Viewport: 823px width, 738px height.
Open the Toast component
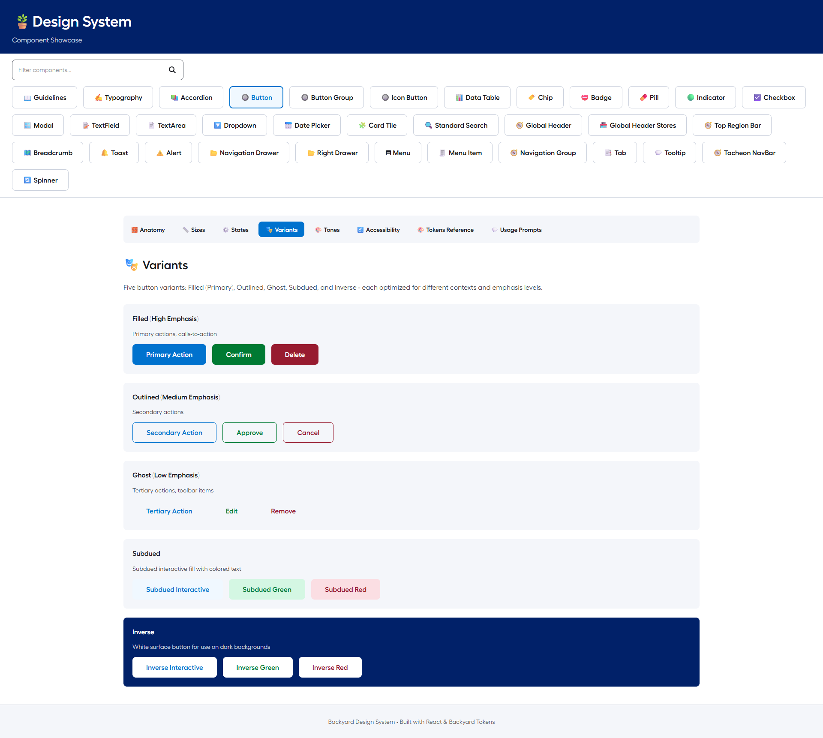[x=114, y=153]
